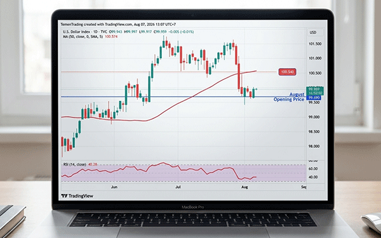Screen dimensions: 381x238
Task: Click the 101.500 price axis label
Action: coord(315,44)
